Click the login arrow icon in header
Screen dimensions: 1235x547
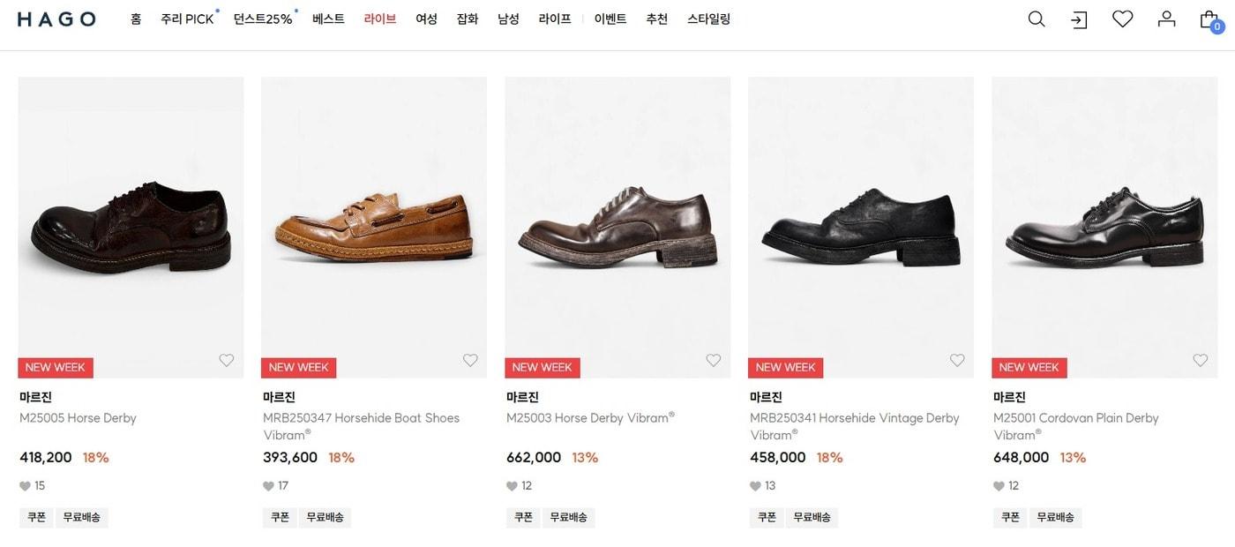click(x=1079, y=19)
